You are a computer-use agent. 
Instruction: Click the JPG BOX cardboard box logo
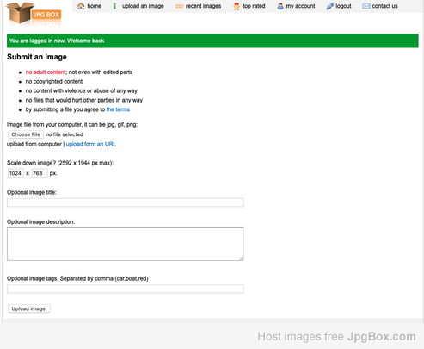(x=34, y=14)
